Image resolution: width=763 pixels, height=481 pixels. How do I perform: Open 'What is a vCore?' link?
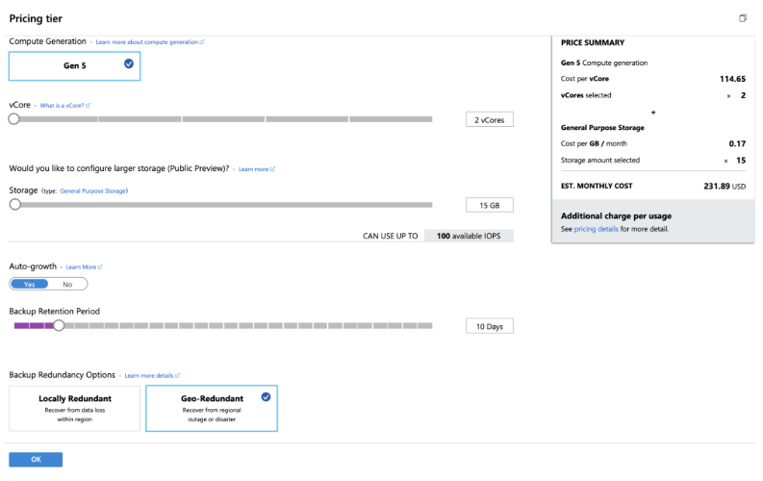click(65, 105)
